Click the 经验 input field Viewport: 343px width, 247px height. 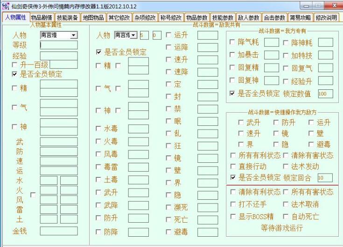(59, 56)
